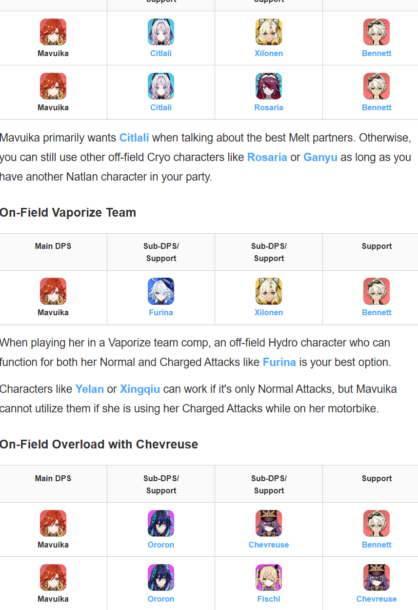Open the Ganyu link in the paragraph
Viewport: 418px width, 610px height.
coord(320,158)
